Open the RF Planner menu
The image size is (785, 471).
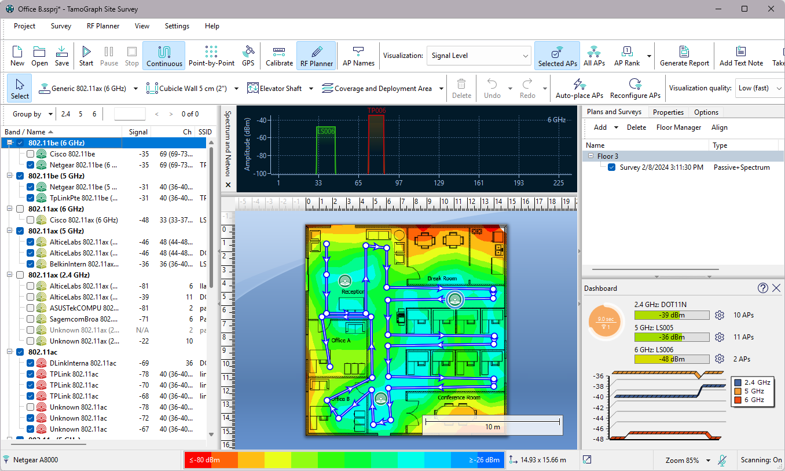pos(103,26)
